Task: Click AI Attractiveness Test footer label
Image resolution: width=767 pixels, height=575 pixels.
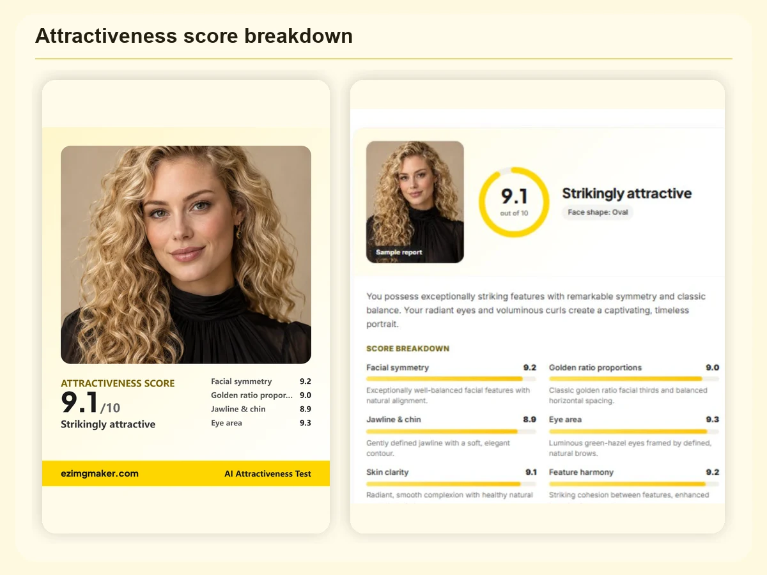Action: tap(268, 473)
